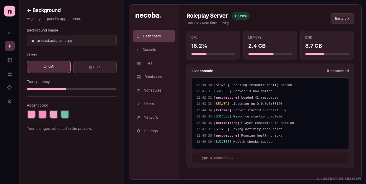This screenshot has width=366, height=184.
Task: Click the pink 'n' logo icon
Action: click(9, 11)
